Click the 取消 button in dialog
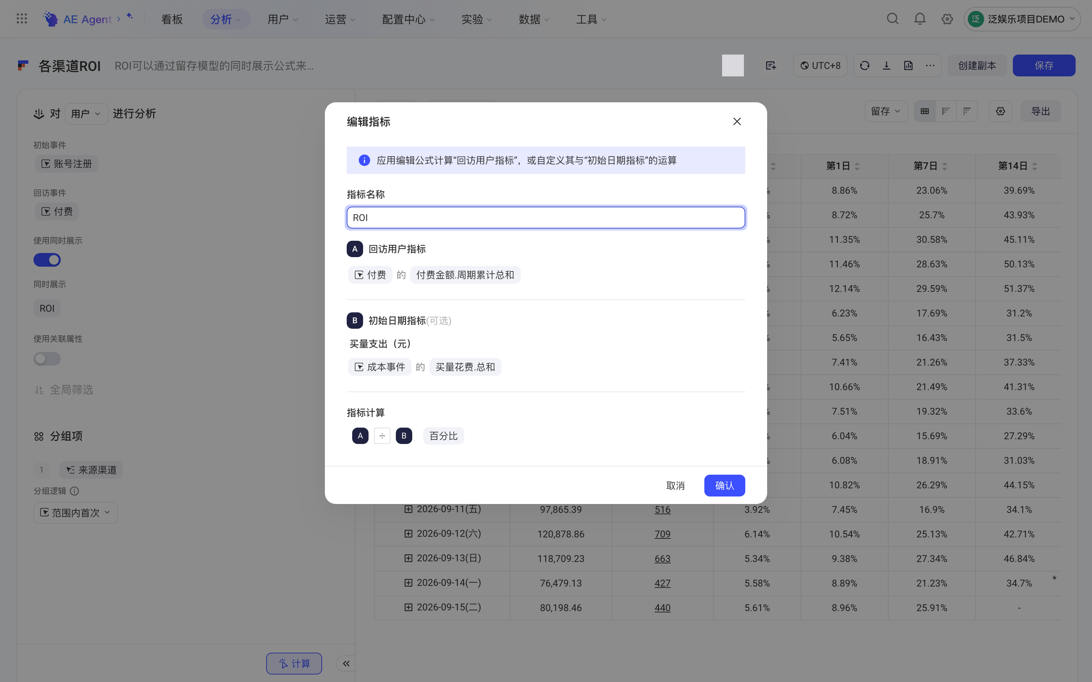This screenshot has width=1092, height=682. [676, 485]
